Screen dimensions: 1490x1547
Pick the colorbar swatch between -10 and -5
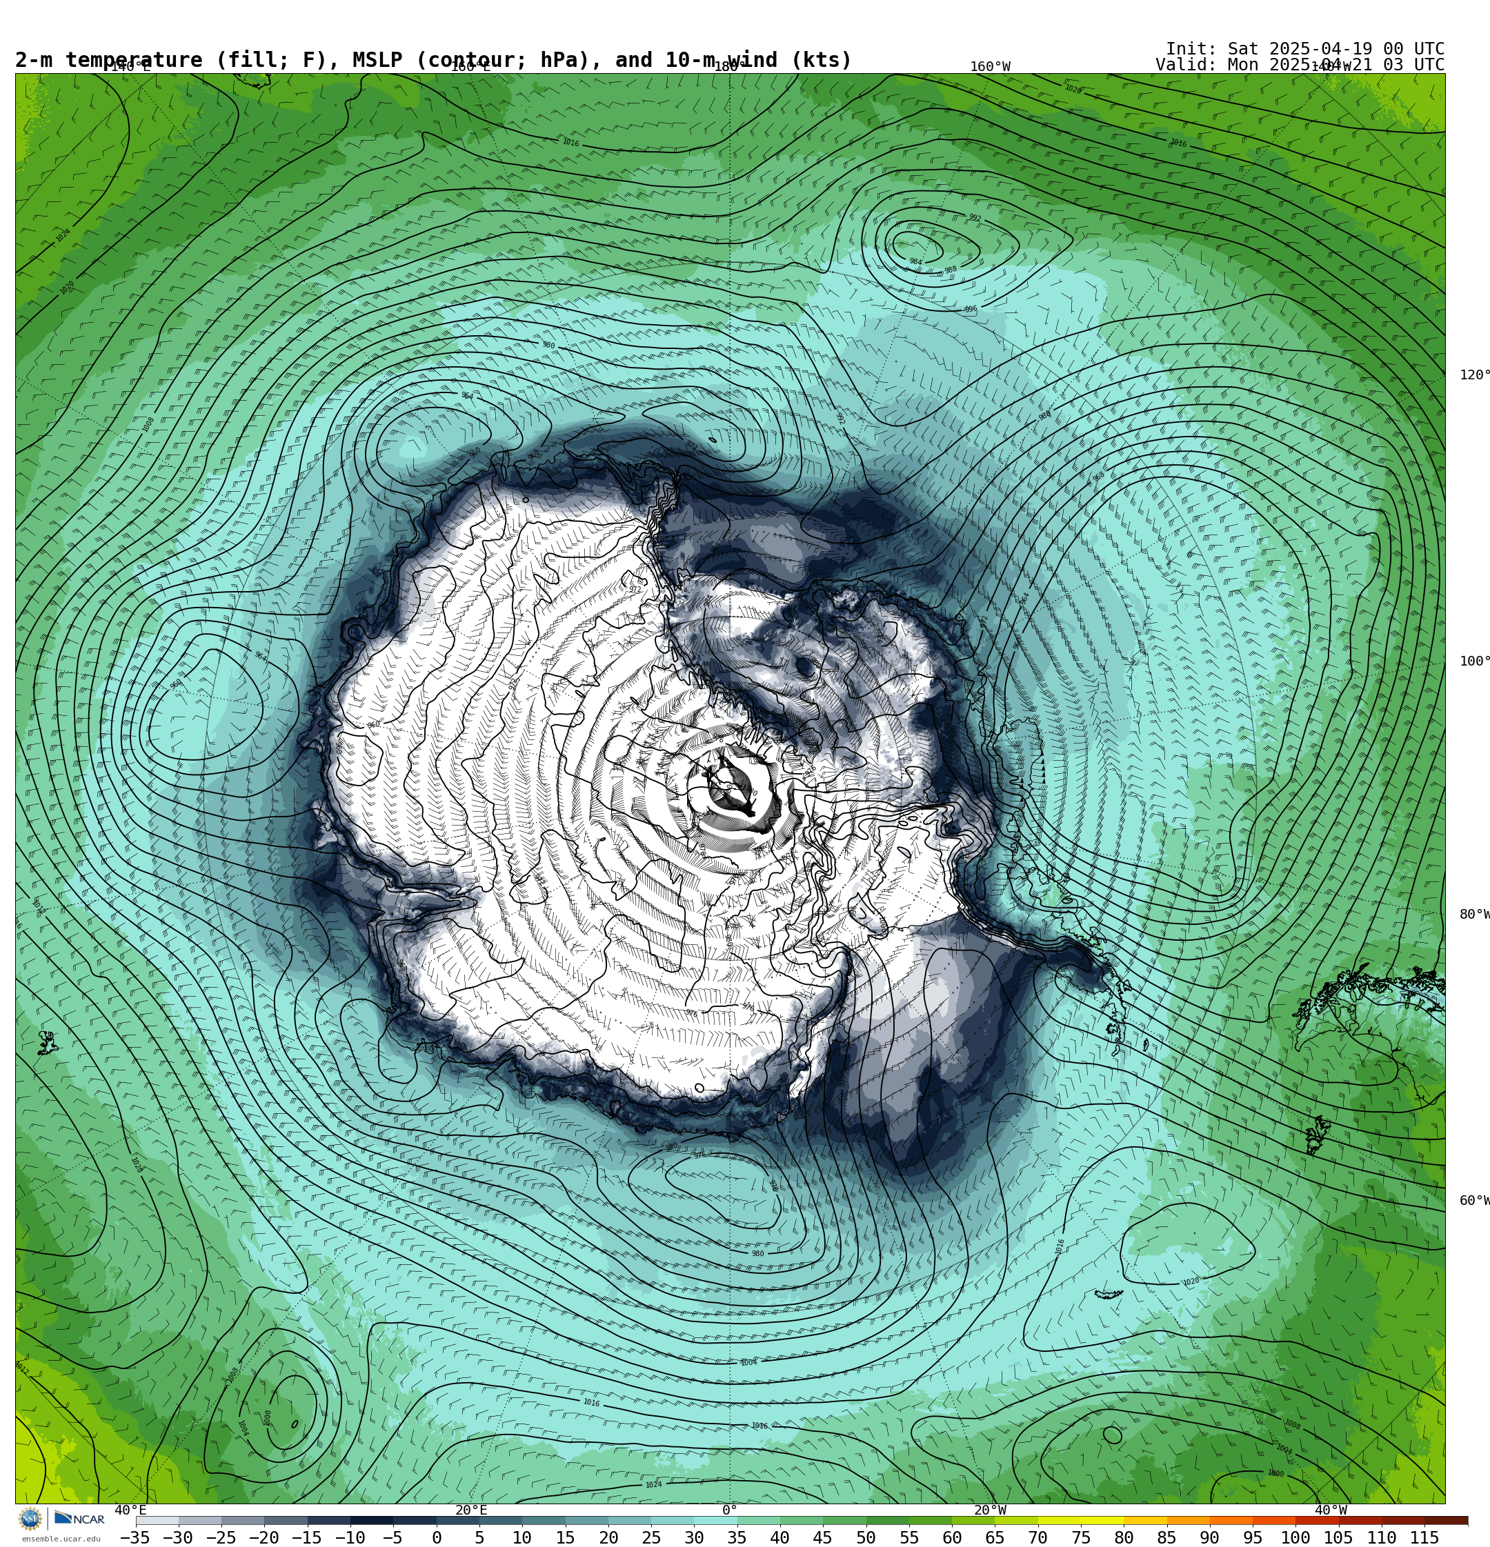coord(371,1520)
